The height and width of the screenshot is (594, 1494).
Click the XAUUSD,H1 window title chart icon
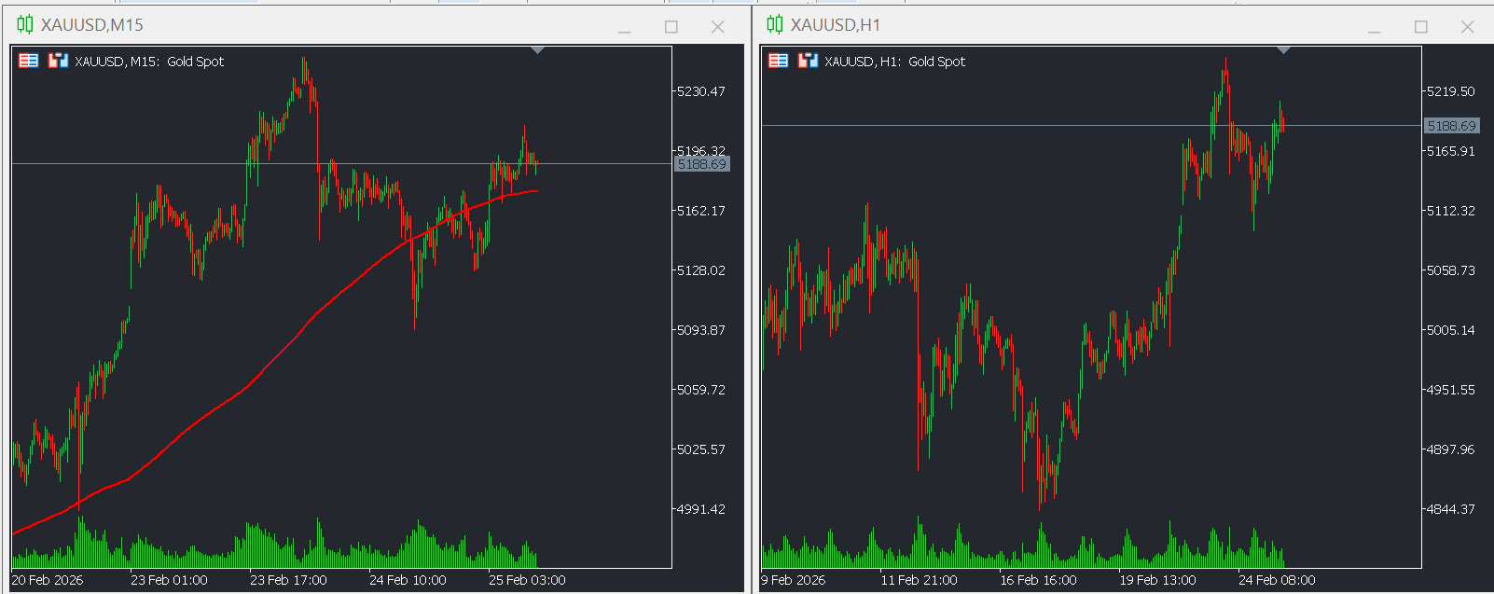[775, 24]
